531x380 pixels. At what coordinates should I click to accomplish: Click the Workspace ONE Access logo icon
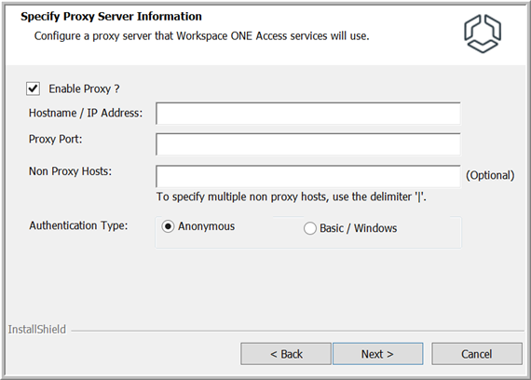[483, 34]
